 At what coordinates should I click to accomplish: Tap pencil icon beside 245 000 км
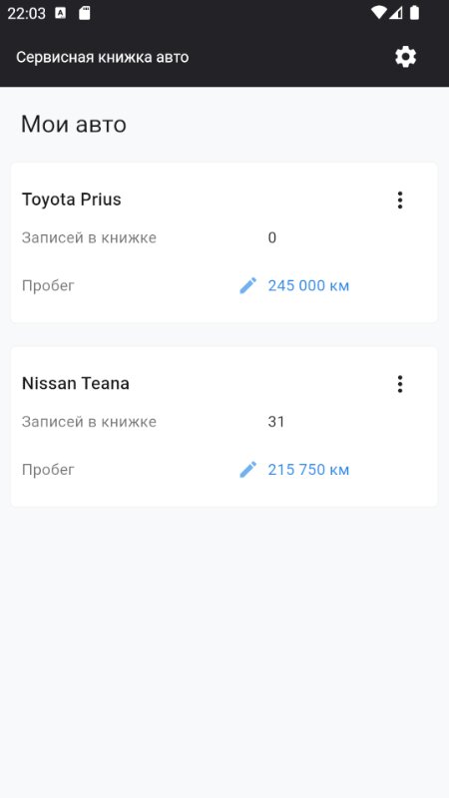247,285
